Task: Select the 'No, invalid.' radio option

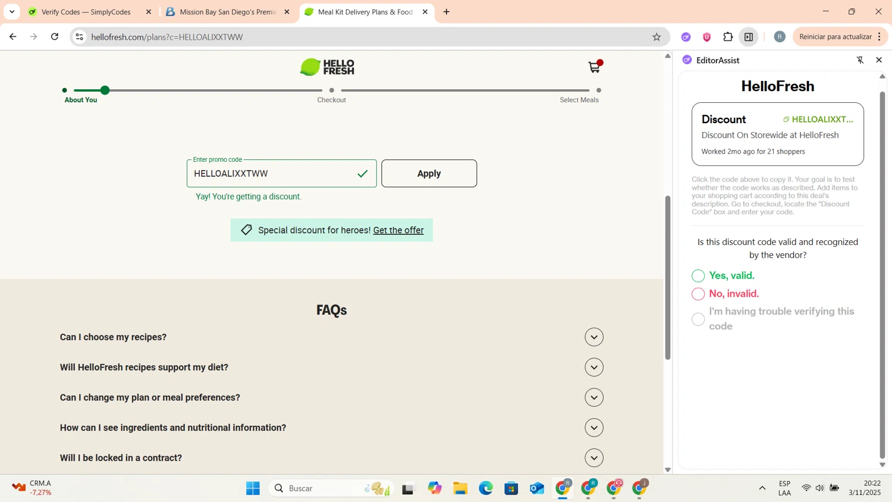Action: pos(698,294)
